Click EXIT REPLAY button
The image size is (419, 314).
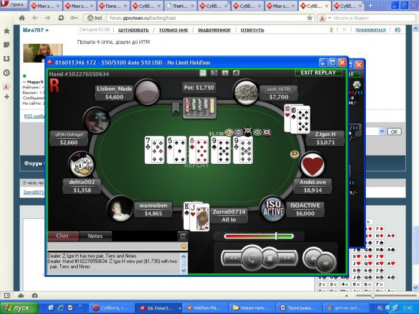[x=318, y=72]
